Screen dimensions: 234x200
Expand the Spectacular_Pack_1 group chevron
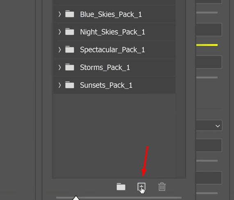[59, 50]
